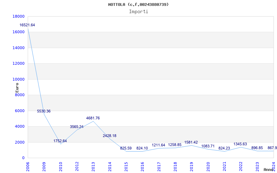This screenshot has height=173, width=277.
Task: Click the Anno x-axis label
Action: point(269,170)
